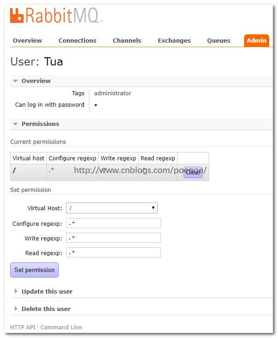Click into the Read regexp field

pyautogui.click(x=113, y=252)
